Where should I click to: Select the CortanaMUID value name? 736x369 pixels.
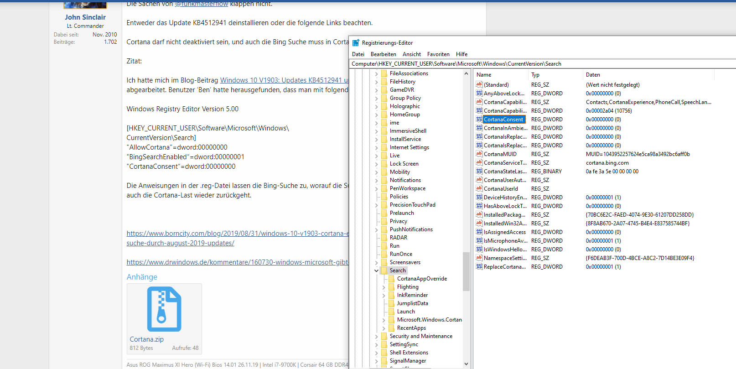tap(500, 154)
